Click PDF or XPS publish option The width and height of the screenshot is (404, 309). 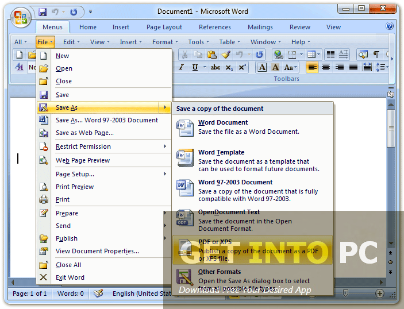tap(253, 250)
